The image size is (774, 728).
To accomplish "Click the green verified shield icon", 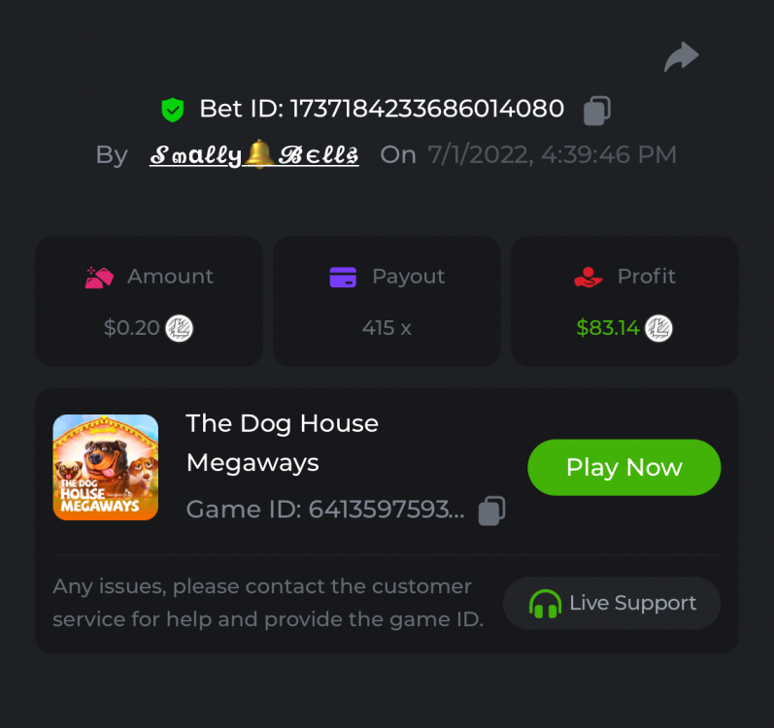I will (173, 110).
